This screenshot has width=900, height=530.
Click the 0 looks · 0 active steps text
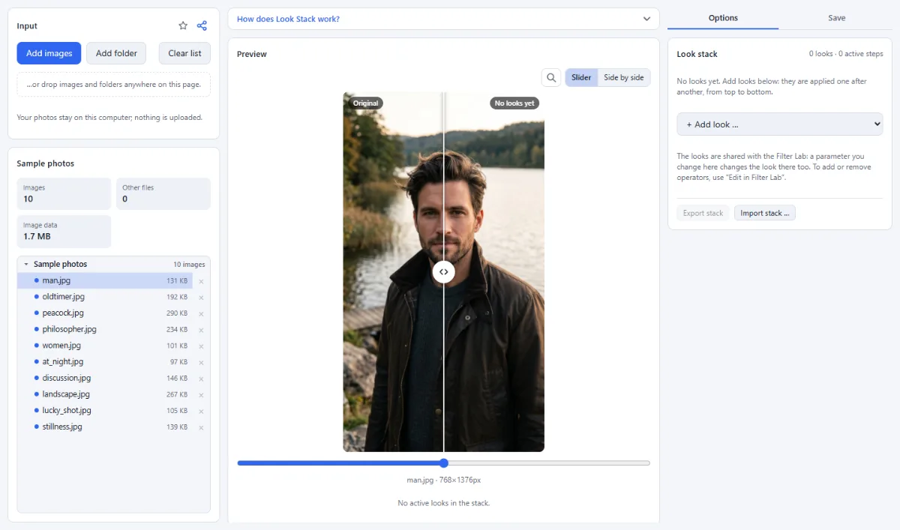(846, 54)
